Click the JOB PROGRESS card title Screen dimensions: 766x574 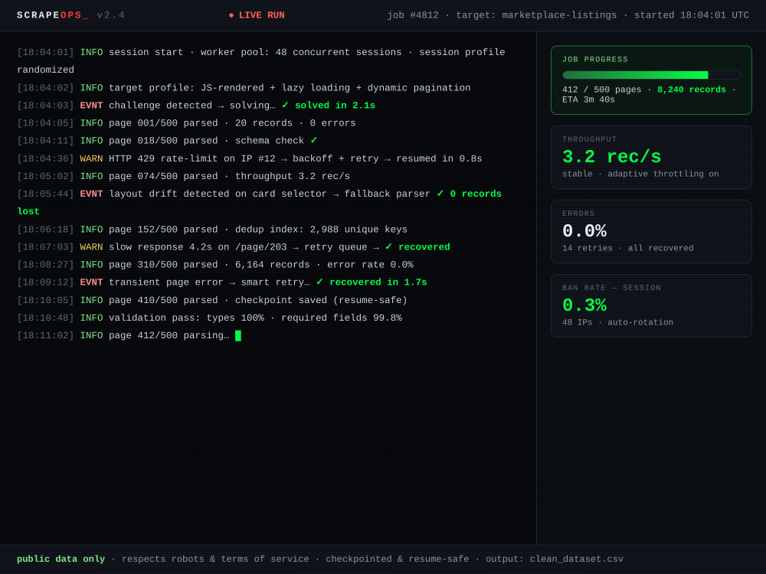(x=595, y=59)
